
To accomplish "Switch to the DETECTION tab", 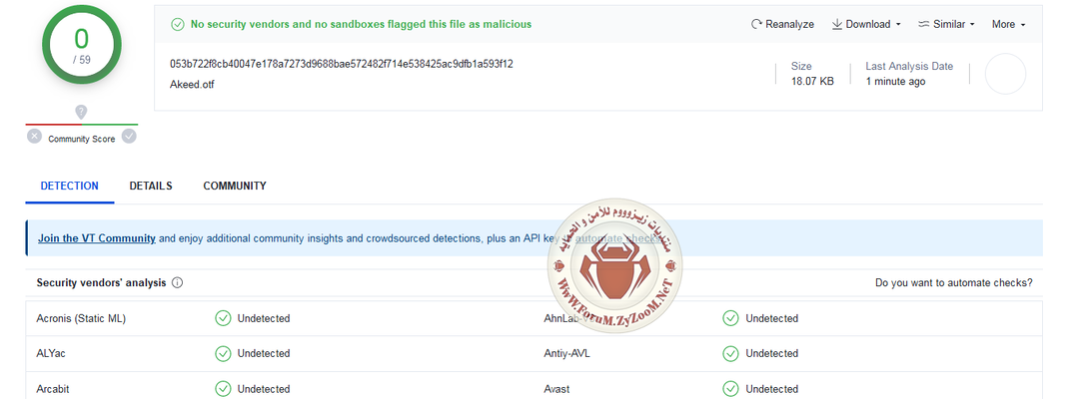I will 69,186.
